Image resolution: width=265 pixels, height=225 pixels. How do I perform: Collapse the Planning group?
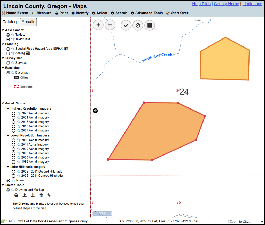tap(3, 44)
